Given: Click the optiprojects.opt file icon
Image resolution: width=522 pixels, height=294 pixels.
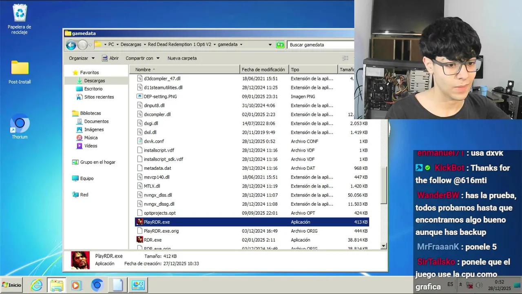Looking at the screenshot, I should (x=140, y=213).
